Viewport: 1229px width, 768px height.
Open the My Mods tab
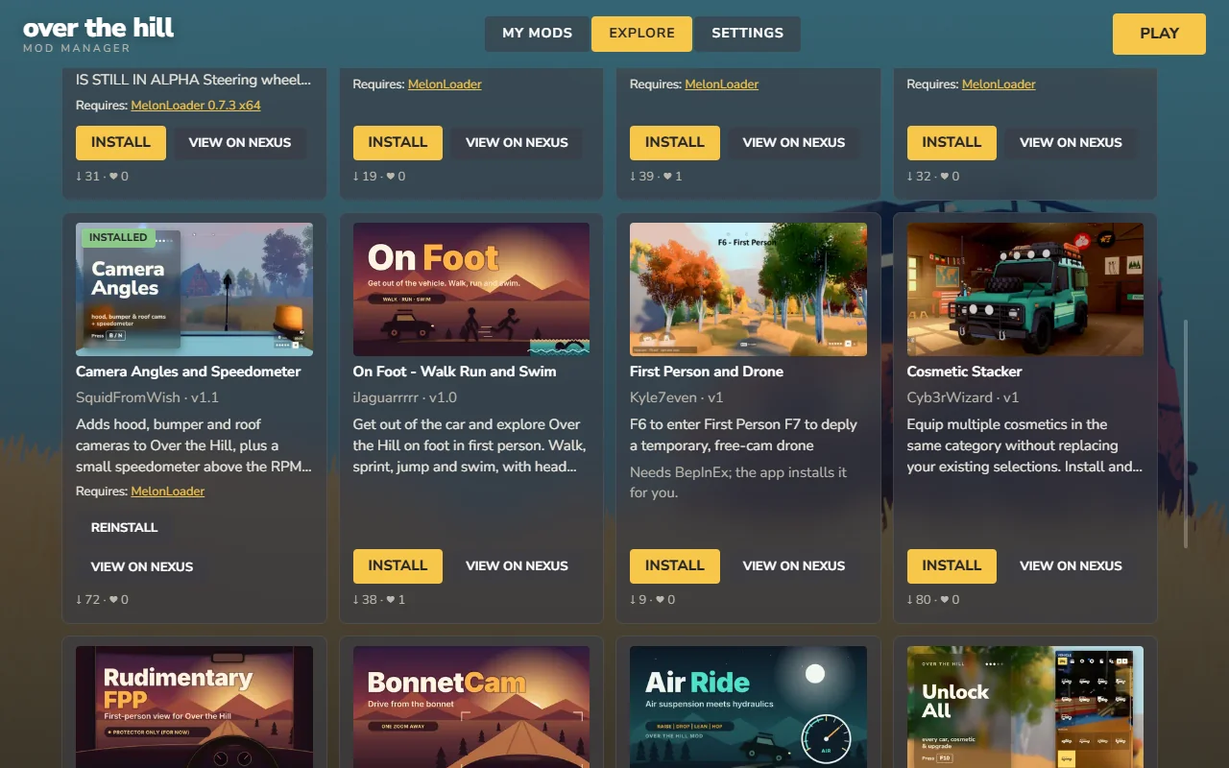point(537,34)
